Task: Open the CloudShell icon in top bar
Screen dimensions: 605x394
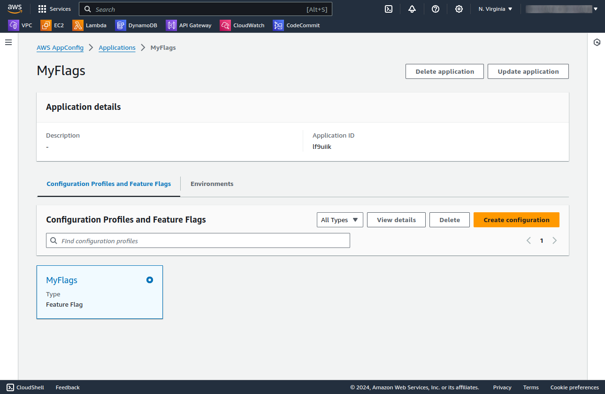Action: 389,9
